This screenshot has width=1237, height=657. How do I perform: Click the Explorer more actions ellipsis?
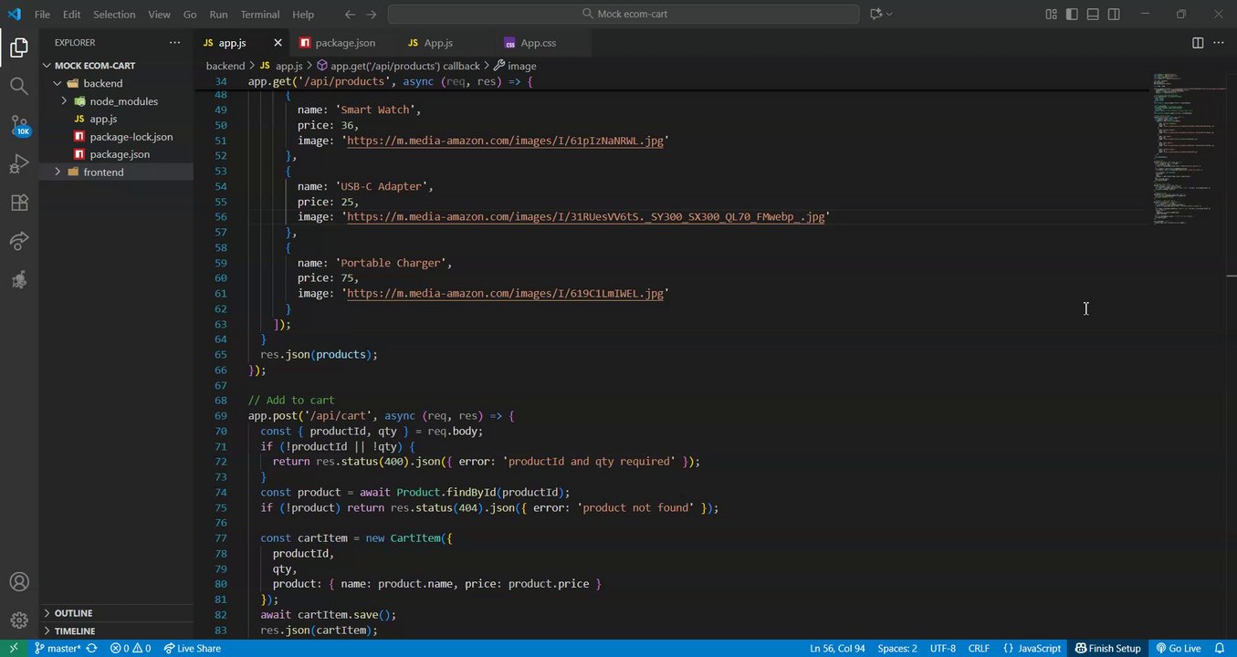(x=174, y=43)
